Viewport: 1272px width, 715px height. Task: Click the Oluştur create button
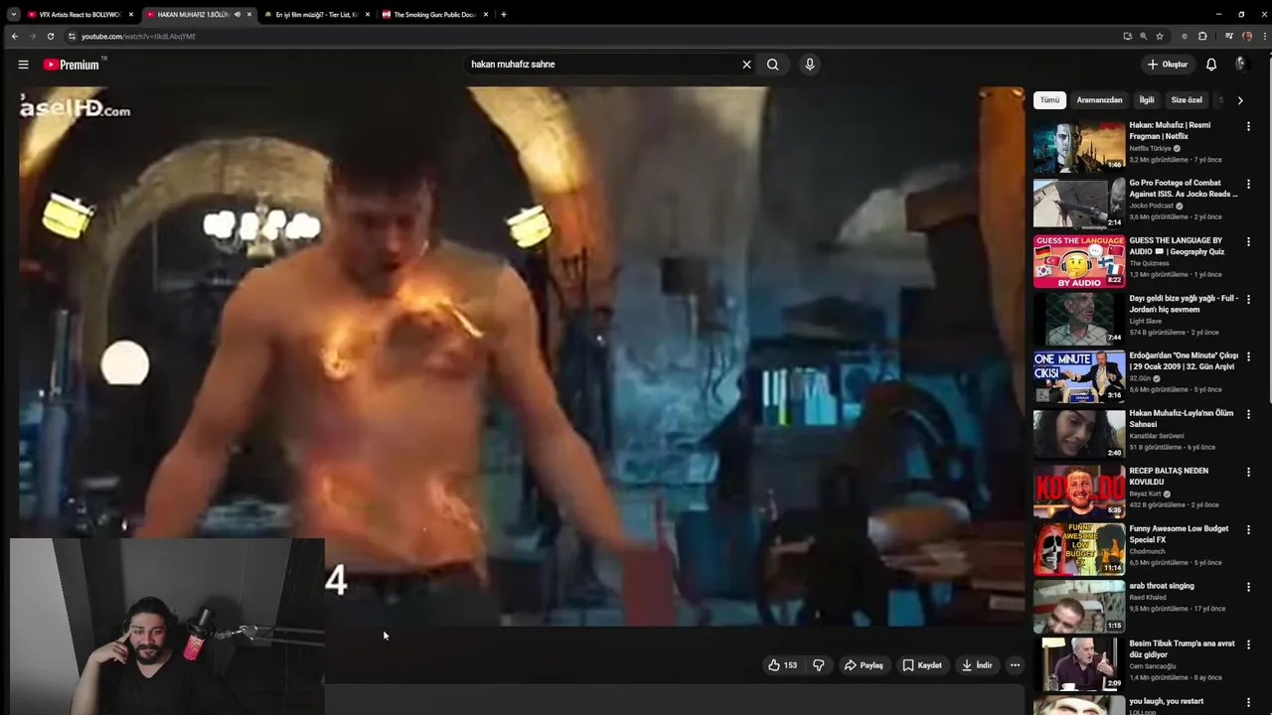tap(1168, 65)
